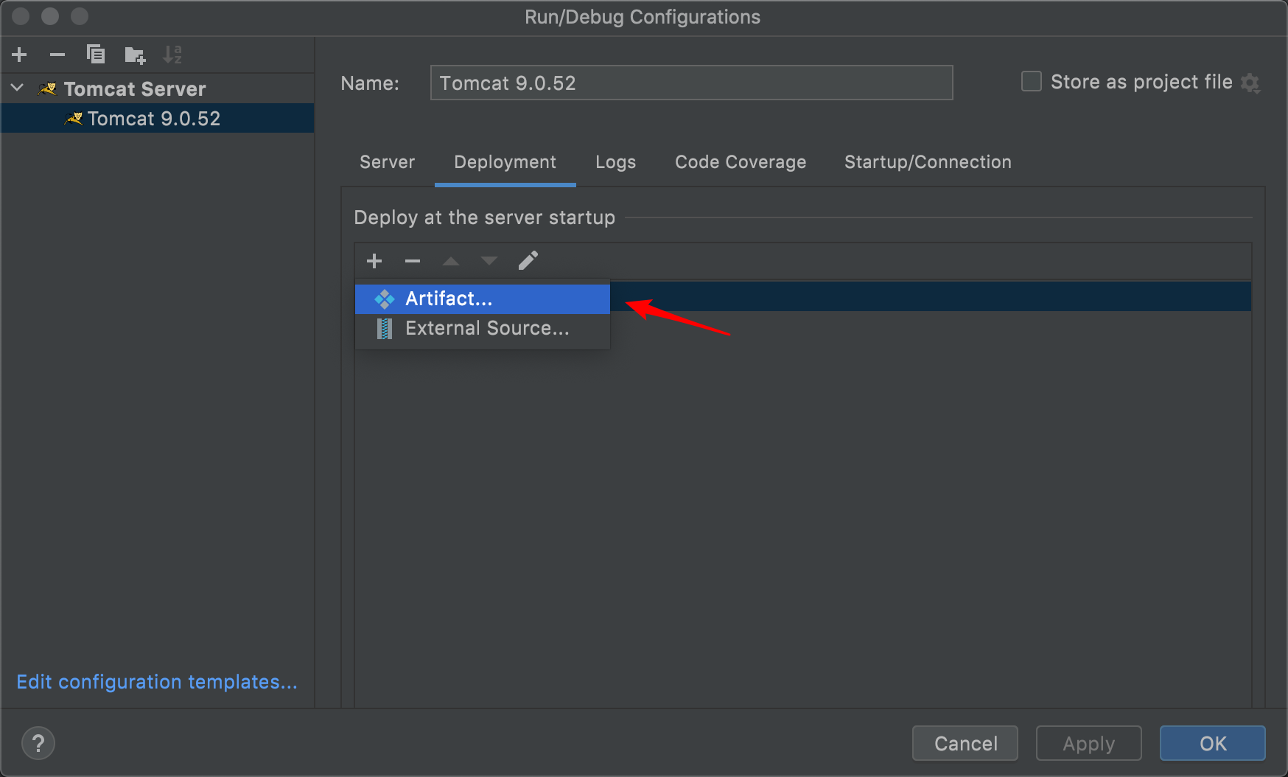Collapse the Tomcat Server tree node

pyautogui.click(x=18, y=88)
